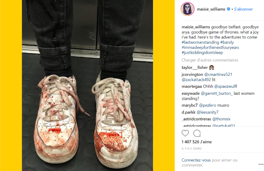Click the bloody sneakers post photo
The width and height of the screenshot is (264, 171).
(88, 85)
